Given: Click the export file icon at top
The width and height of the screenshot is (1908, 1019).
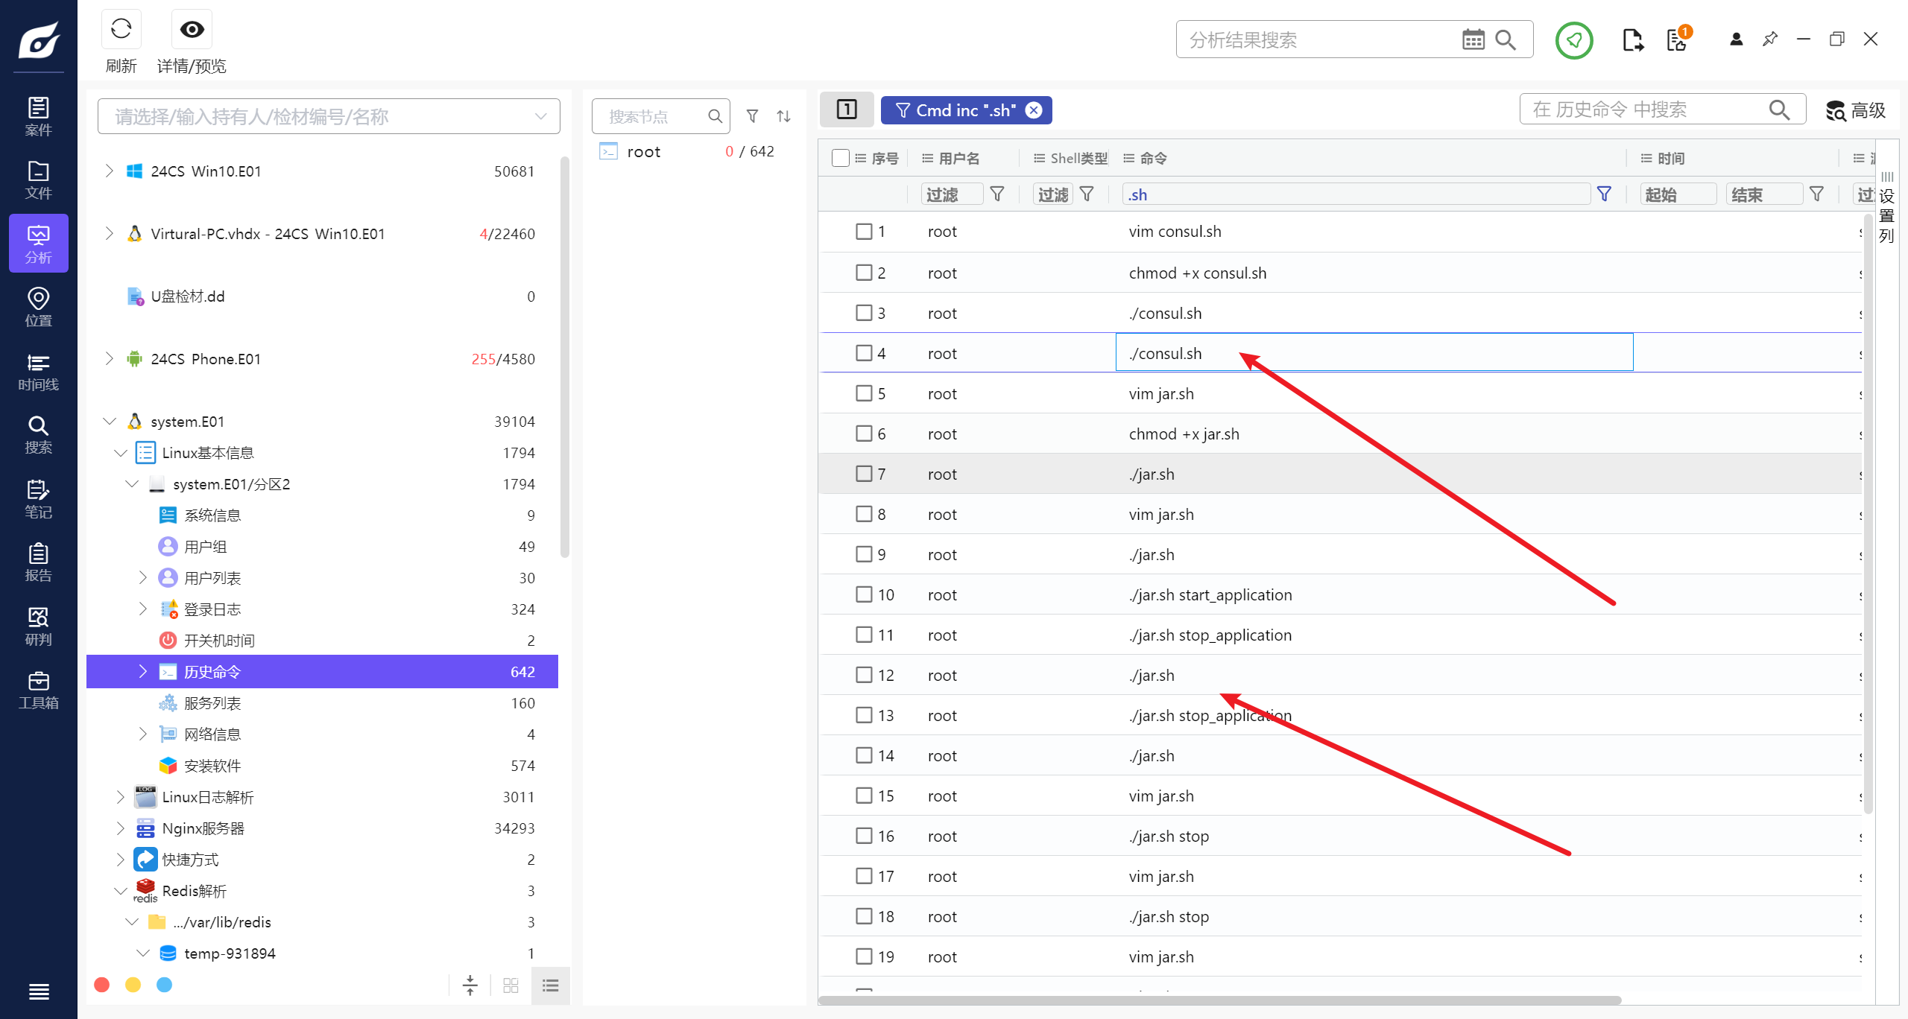Looking at the screenshot, I should pyautogui.click(x=1632, y=39).
